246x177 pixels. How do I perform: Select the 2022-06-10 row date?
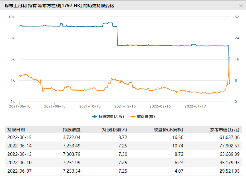[x=19, y=162]
